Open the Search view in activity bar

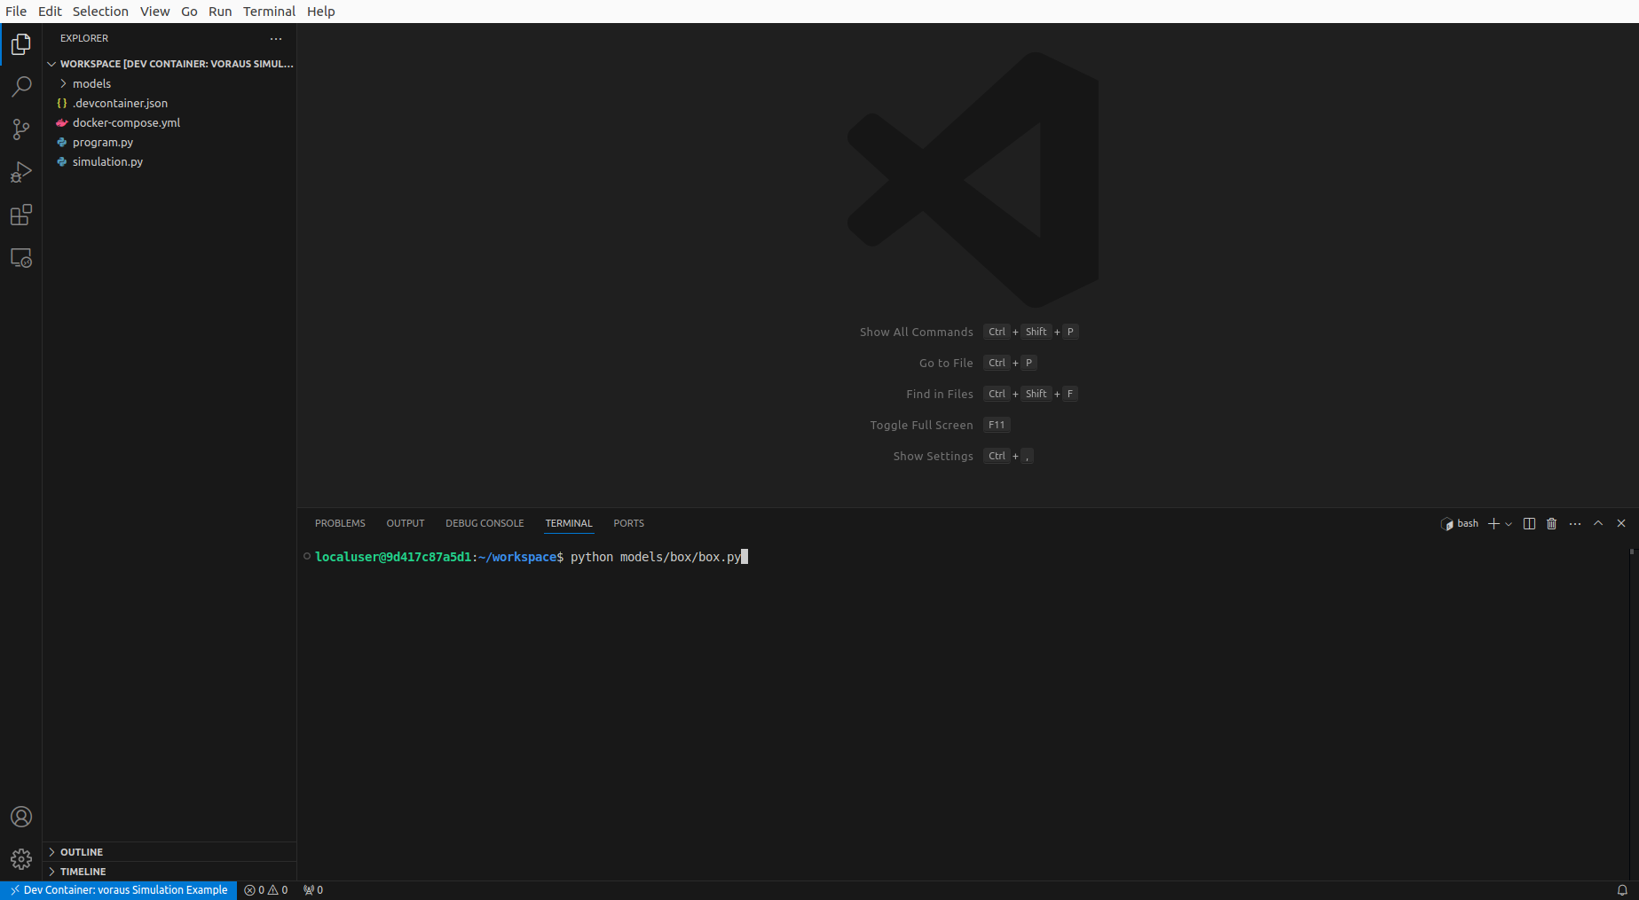(x=21, y=87)
